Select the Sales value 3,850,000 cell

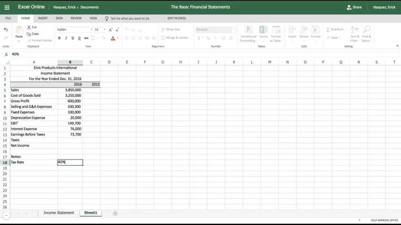tap(70, 90)
